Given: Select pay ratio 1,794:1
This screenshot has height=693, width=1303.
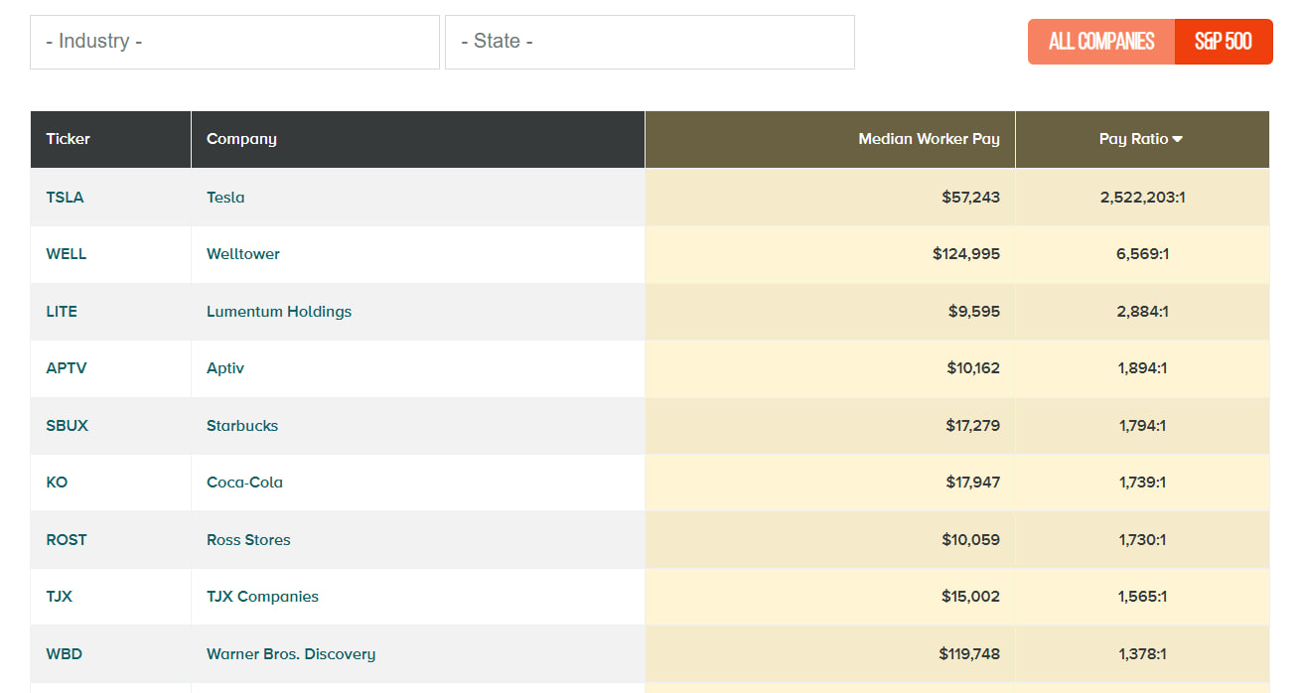Looking at the screenshot, I should (1142, 425).
